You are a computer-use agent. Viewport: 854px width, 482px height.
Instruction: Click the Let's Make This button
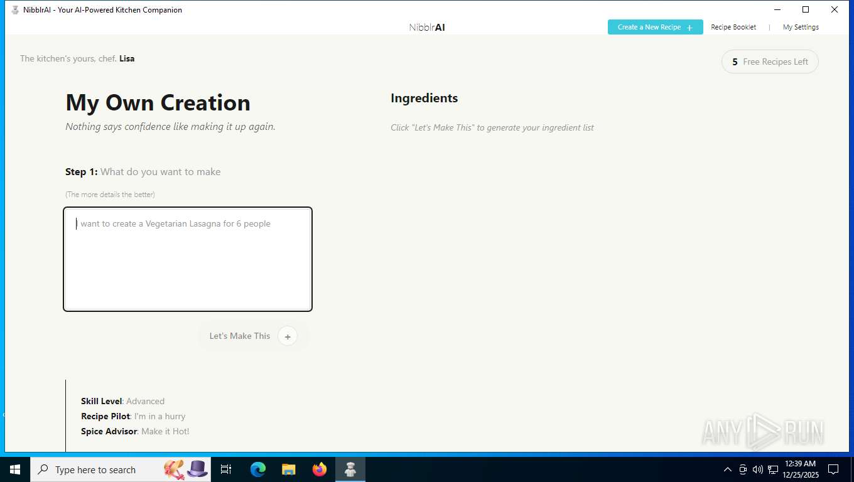254,336
